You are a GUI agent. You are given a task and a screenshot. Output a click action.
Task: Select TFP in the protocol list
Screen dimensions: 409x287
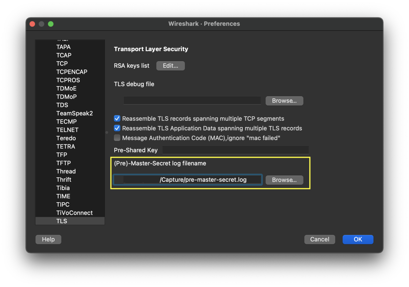pos(70,155)
